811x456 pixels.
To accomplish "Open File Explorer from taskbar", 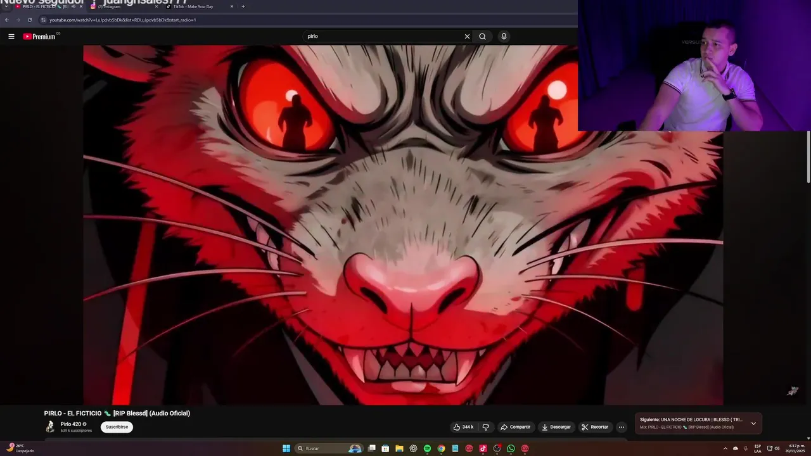I will pos(399,448).
